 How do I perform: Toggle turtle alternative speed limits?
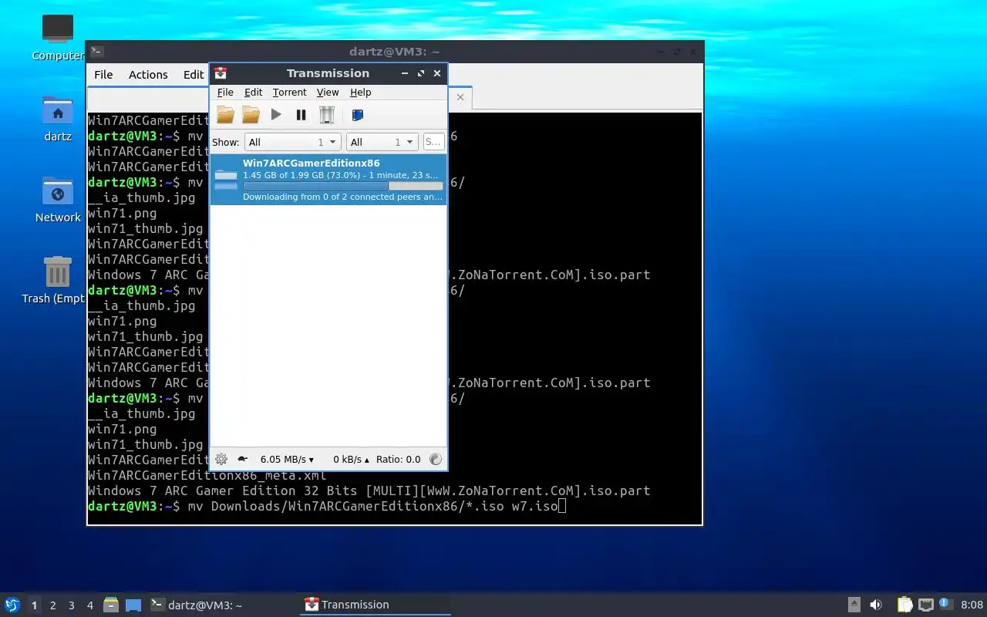coord(242,459)
